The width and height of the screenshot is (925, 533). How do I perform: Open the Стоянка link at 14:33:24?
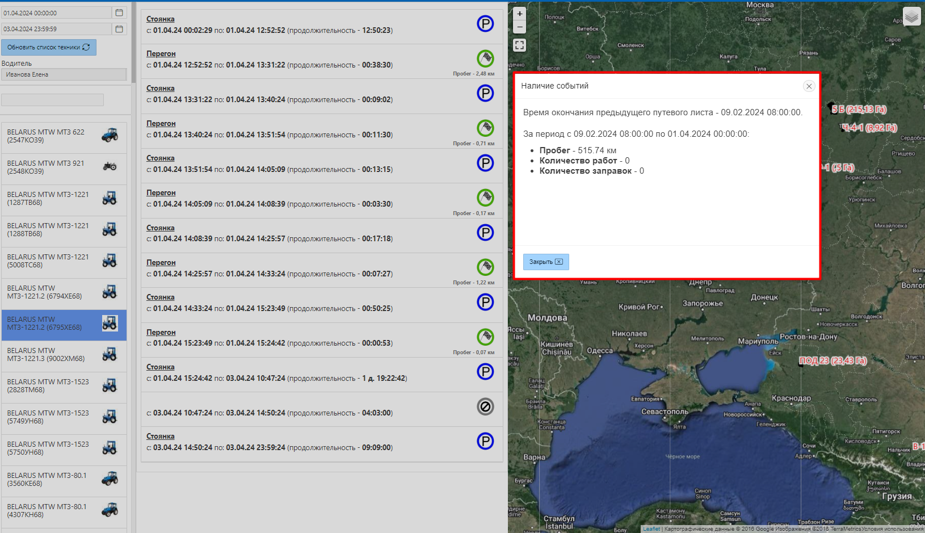161,297
